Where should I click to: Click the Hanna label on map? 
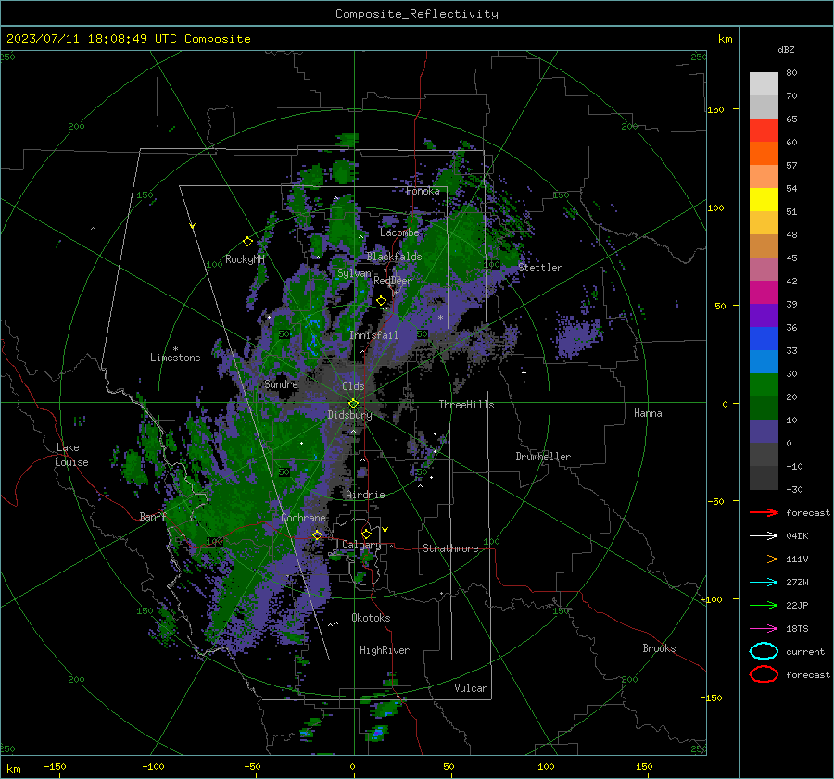click(x=648, y=413)
